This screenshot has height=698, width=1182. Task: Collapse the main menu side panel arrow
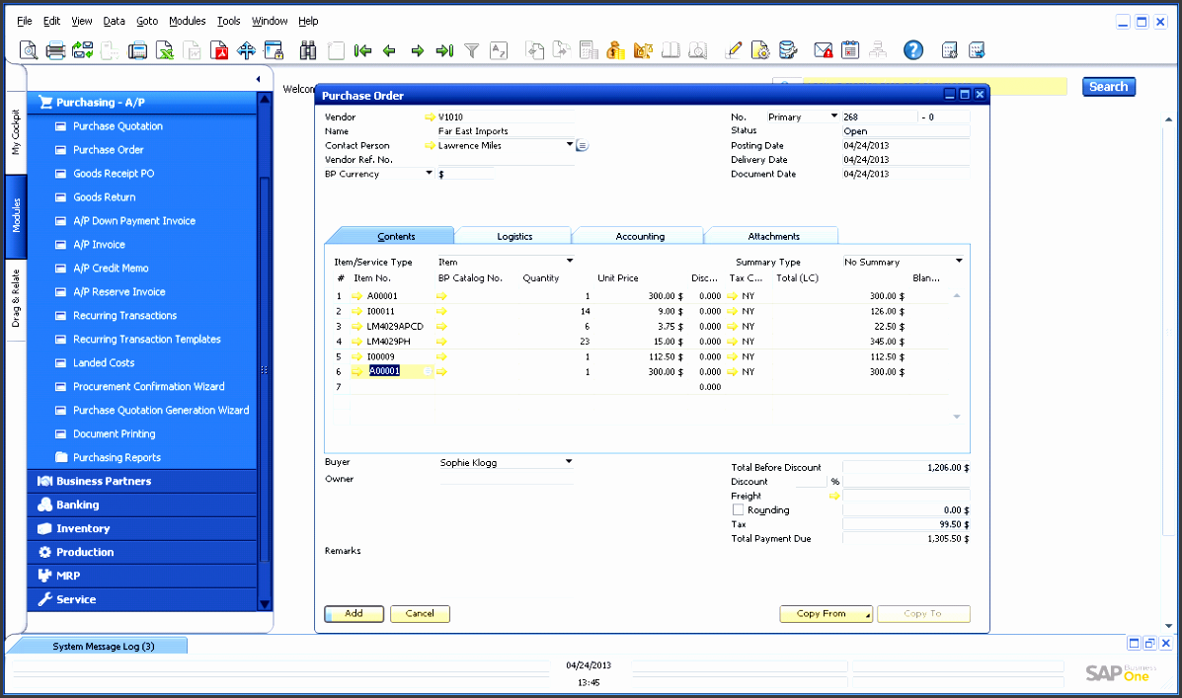pyautogui.click(x=258, y=79)
